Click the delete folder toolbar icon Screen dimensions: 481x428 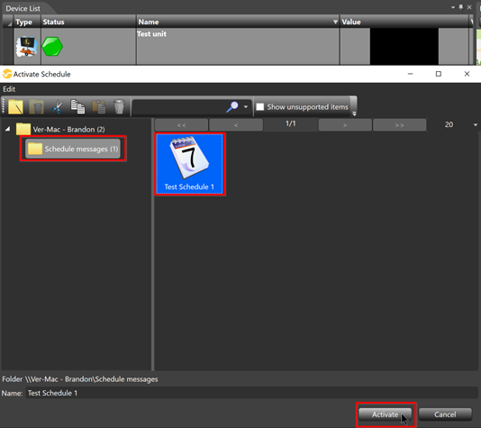[36, 107]
